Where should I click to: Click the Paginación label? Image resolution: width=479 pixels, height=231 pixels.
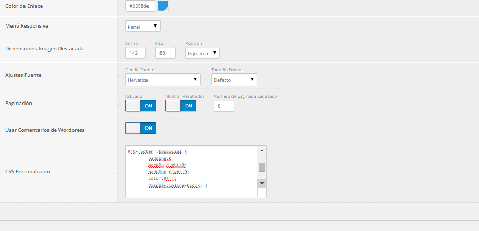coord(19,104)
